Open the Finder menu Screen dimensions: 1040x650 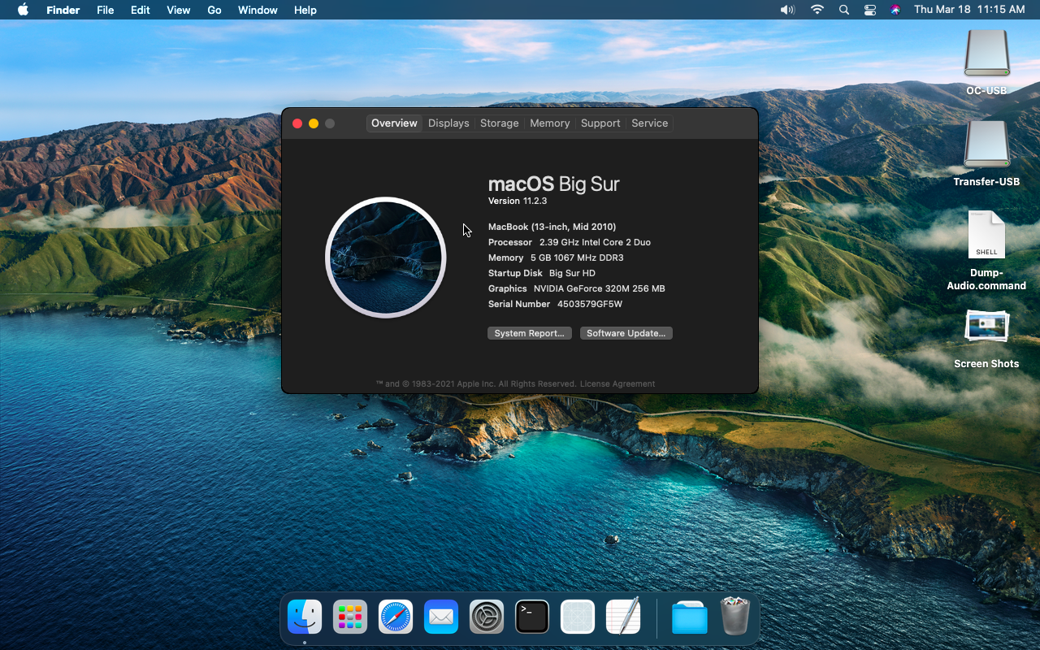(63, 10)
